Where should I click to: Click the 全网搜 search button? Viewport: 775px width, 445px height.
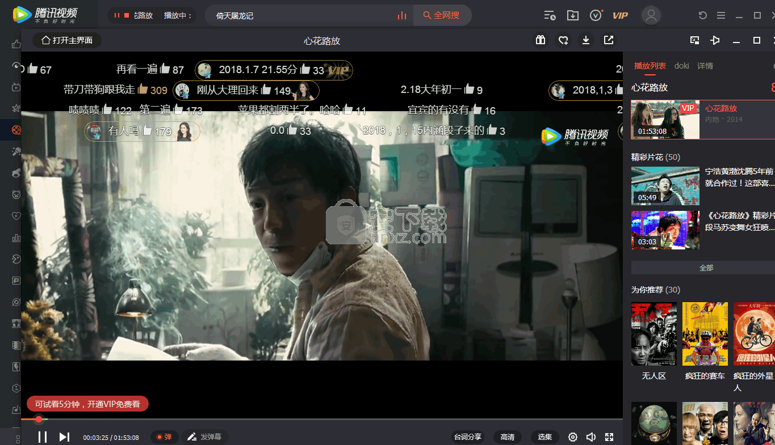coord(442,15)
